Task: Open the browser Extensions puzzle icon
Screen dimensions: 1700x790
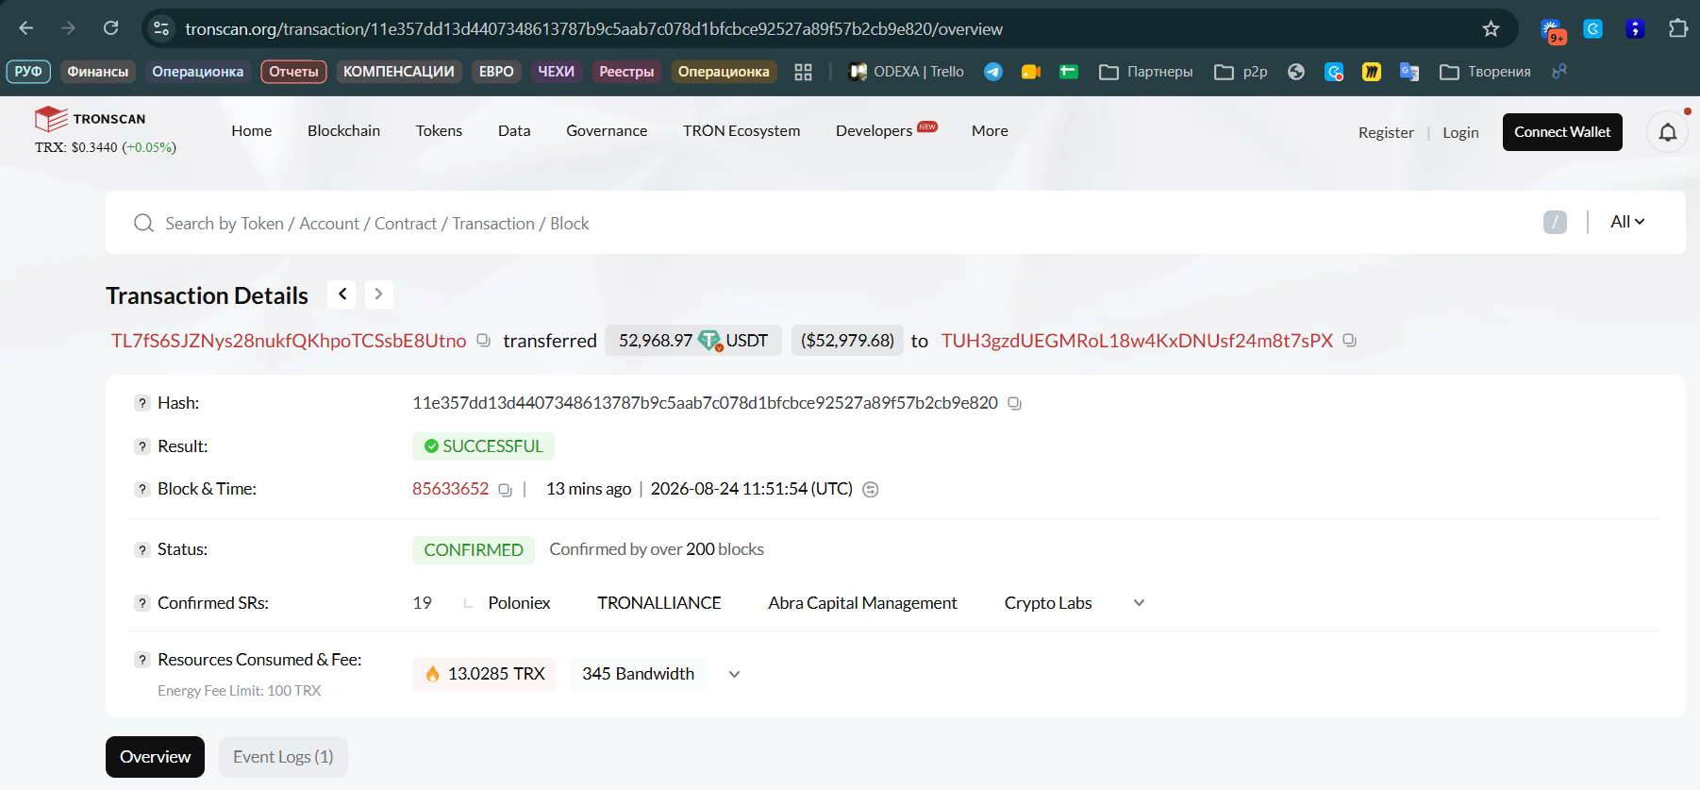Action: point(1677,28)
